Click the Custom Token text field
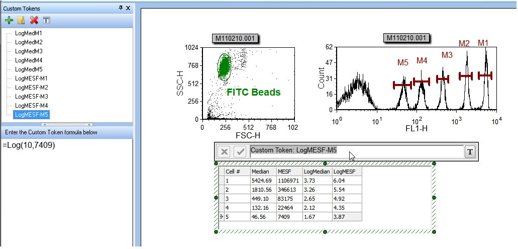518x249 pixels. click(x=356, y=151)
